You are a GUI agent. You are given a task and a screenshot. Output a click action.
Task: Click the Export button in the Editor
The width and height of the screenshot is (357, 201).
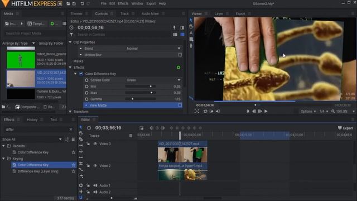click(x=345, y=128)
